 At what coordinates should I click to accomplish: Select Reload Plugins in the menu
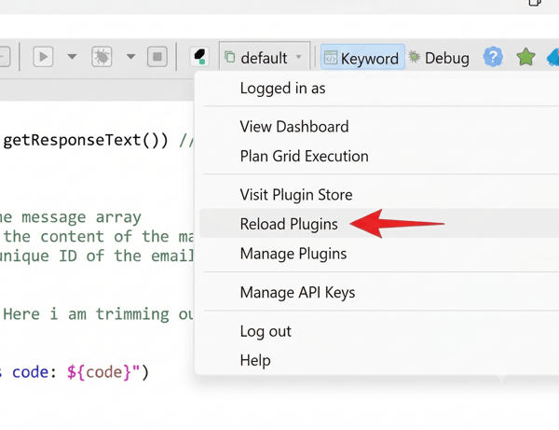[379, 224]
